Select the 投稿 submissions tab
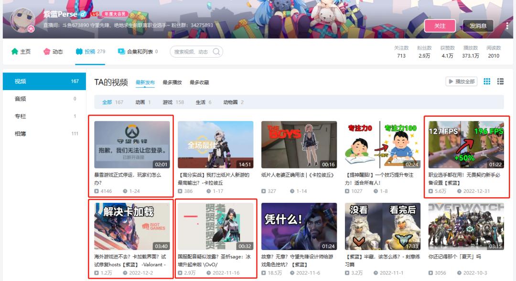Screen dimensions: 516x281 coord(90,51)
